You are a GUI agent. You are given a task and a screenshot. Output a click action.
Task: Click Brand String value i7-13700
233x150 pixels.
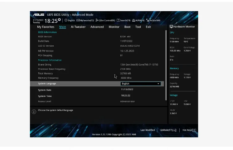139,65
